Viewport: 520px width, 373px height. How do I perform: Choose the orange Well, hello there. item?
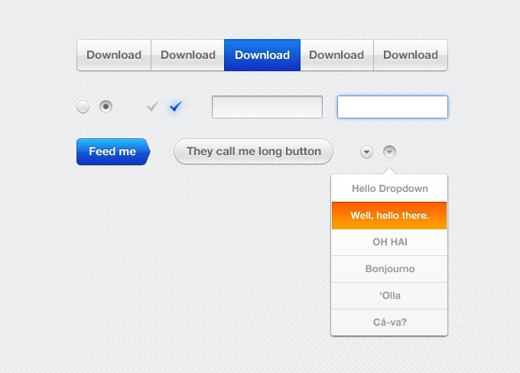pos(389,216)
